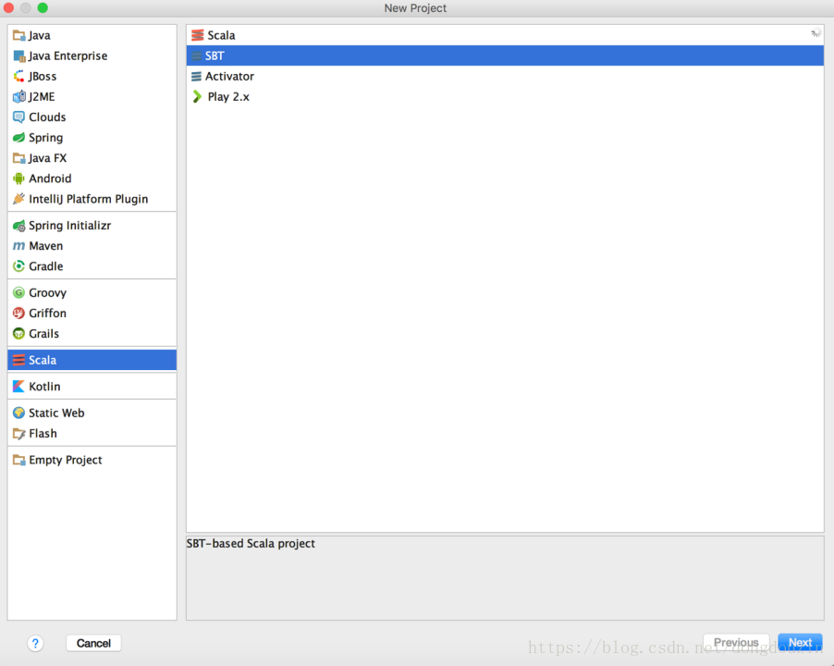Viewport: 834px width, 666px height.
Task: Select the J2ME icon
Action: pyautogui.click(x=19, y=97)
